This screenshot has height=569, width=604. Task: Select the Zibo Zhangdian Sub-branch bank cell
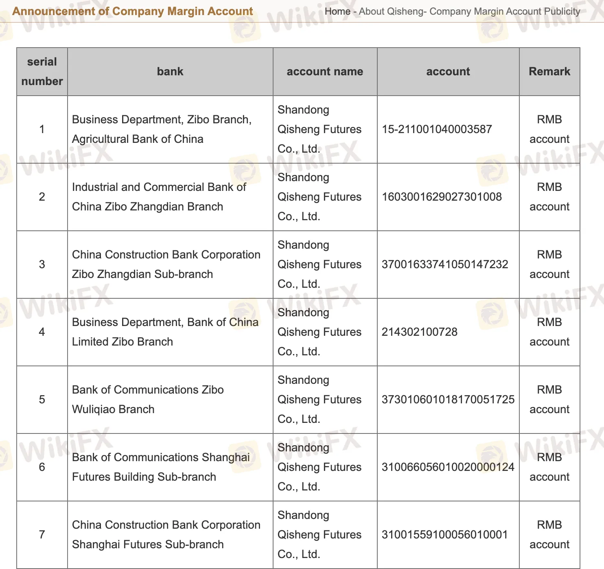[166, 265]
